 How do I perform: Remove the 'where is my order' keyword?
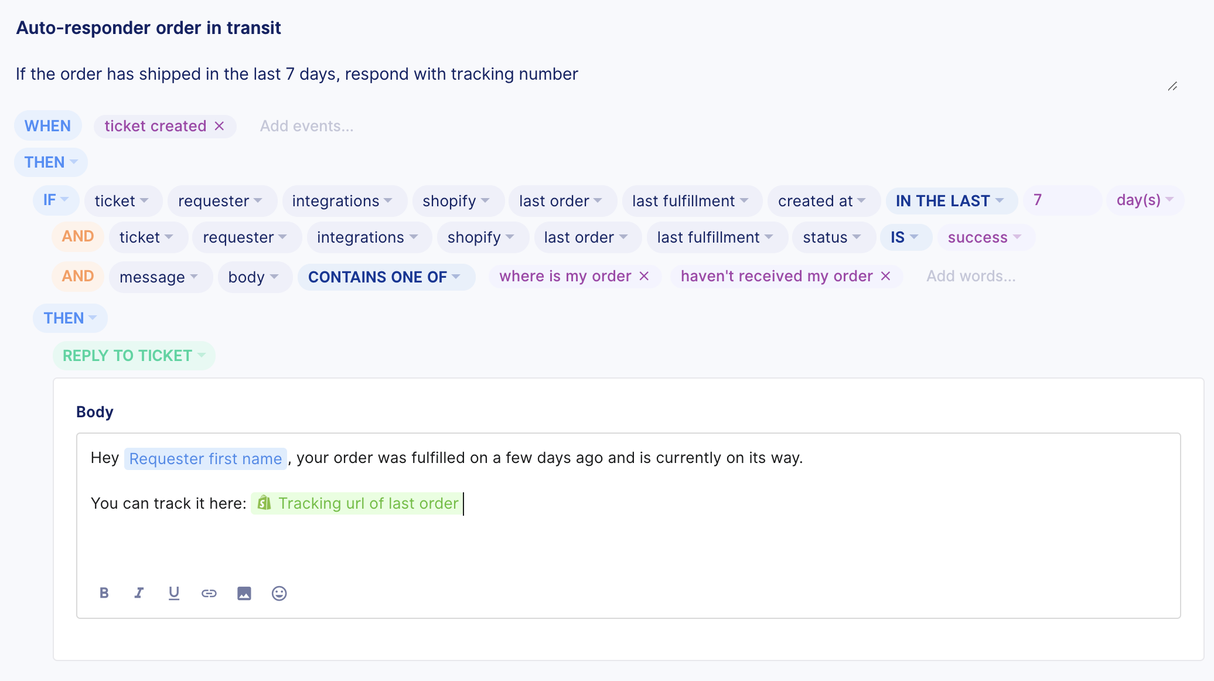click(644, 276)
